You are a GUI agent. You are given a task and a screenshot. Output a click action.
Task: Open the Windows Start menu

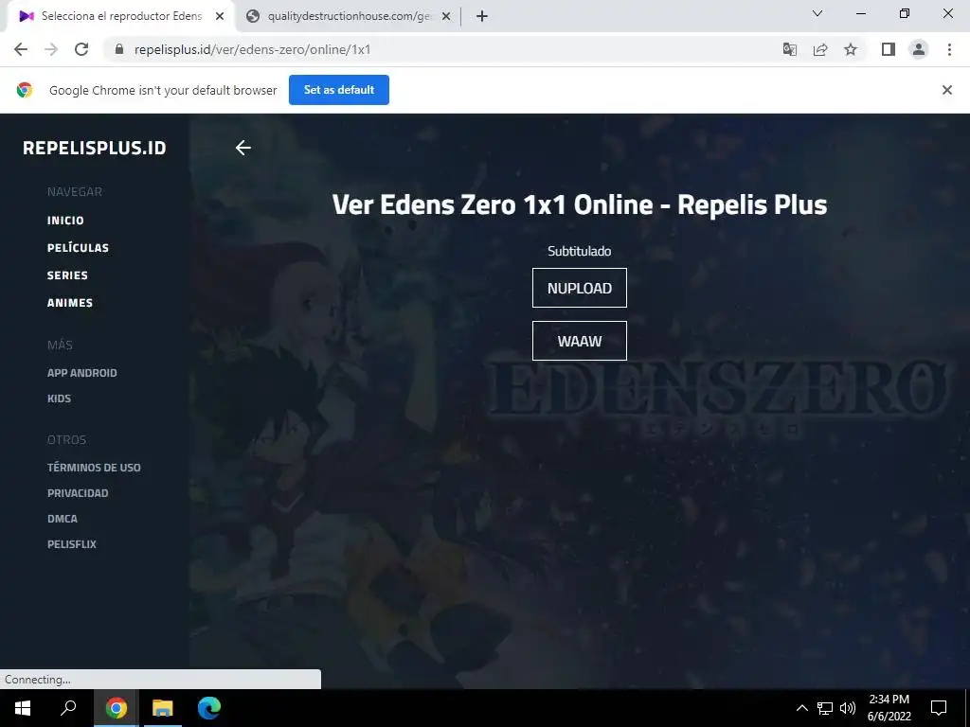pos(23,708)
